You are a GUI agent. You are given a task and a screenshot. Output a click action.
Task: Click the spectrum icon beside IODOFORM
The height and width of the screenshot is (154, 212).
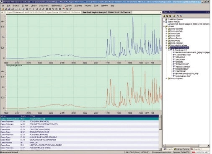click(174, 60)
